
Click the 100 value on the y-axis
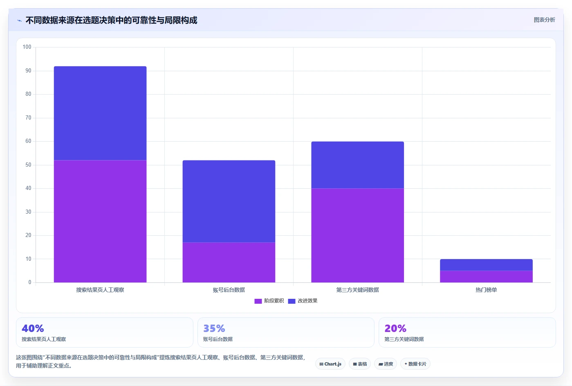point(27,47)
